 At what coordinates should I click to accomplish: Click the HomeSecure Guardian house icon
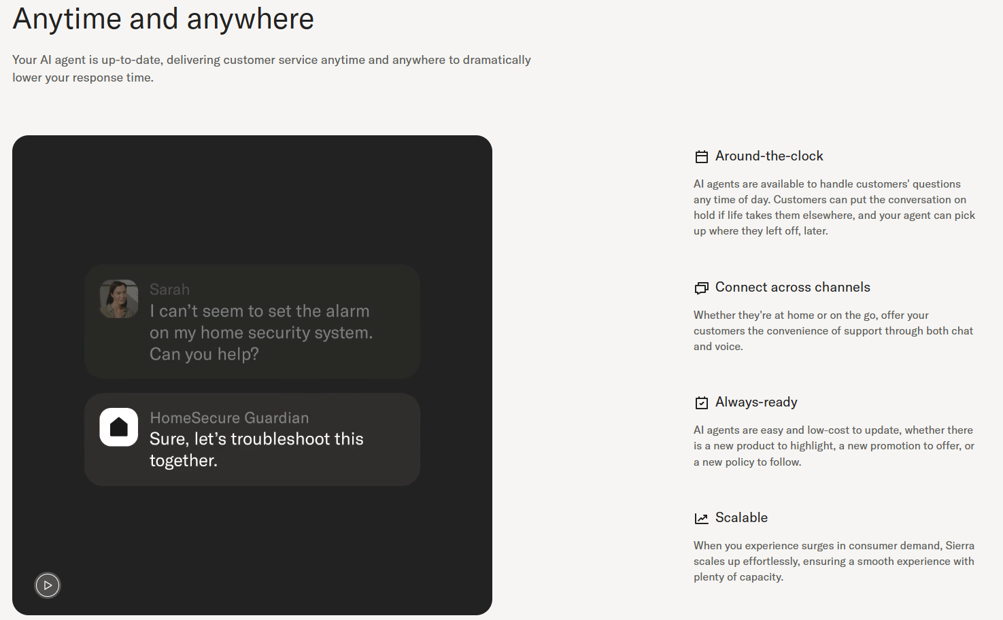pyautogui.click(x=119, y=427)
